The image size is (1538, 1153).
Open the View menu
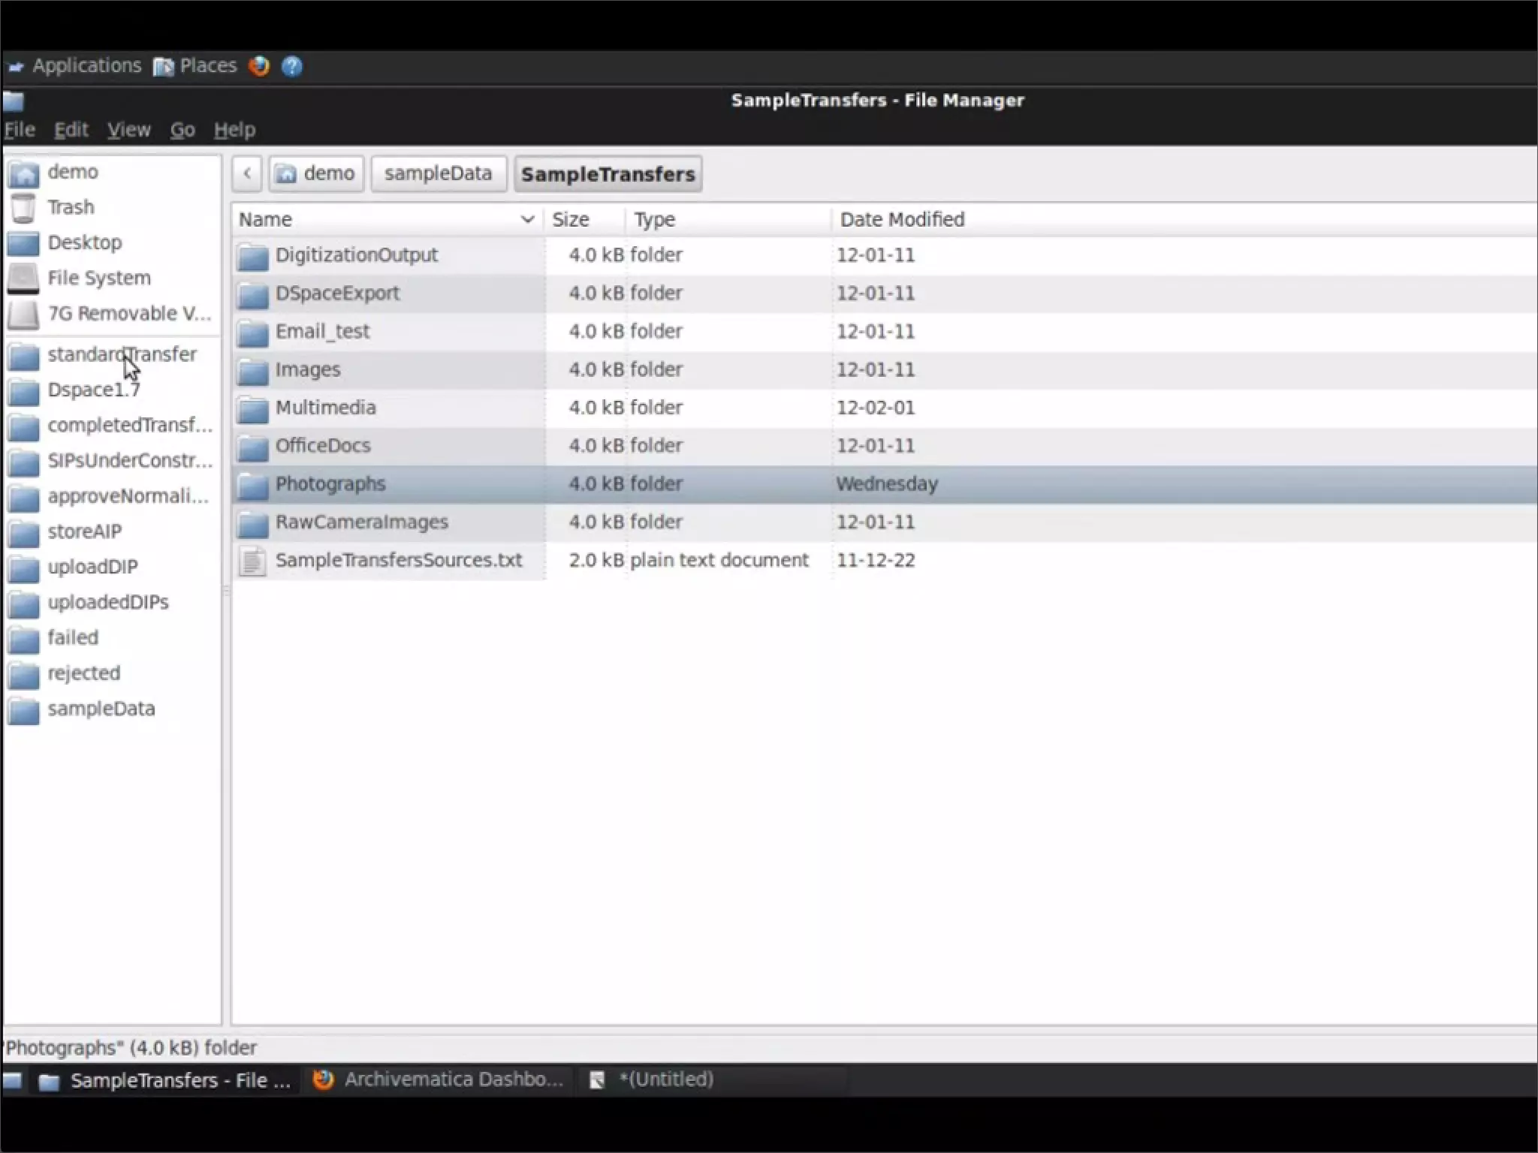[128, 130]
